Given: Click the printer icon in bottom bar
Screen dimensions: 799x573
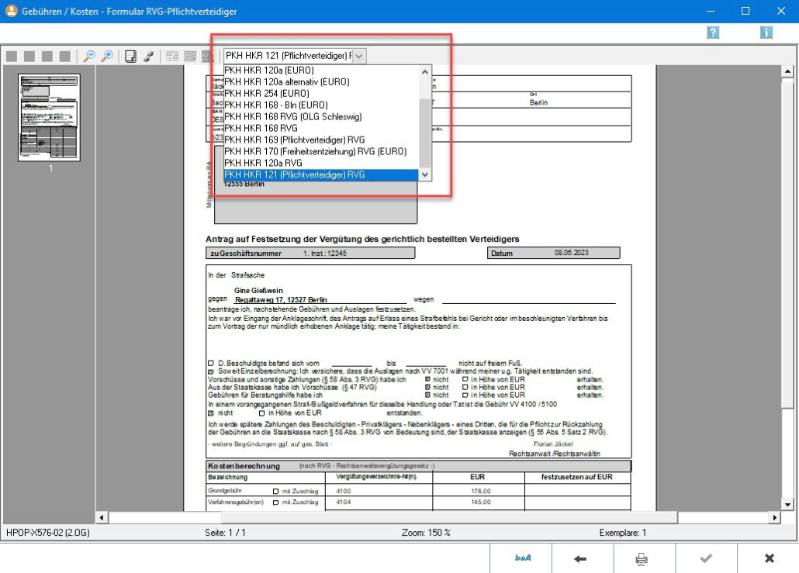Looking at the screenshot, I should [642, 558].
